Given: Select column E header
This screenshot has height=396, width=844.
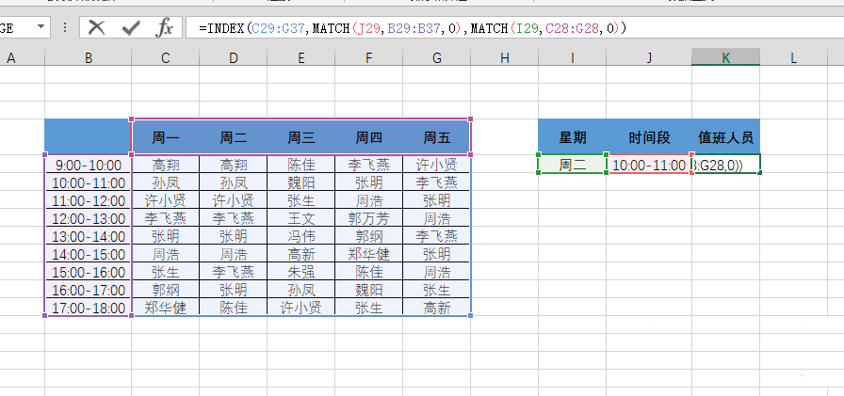Looking at the screenshot, I should click(x=300, y=58).
